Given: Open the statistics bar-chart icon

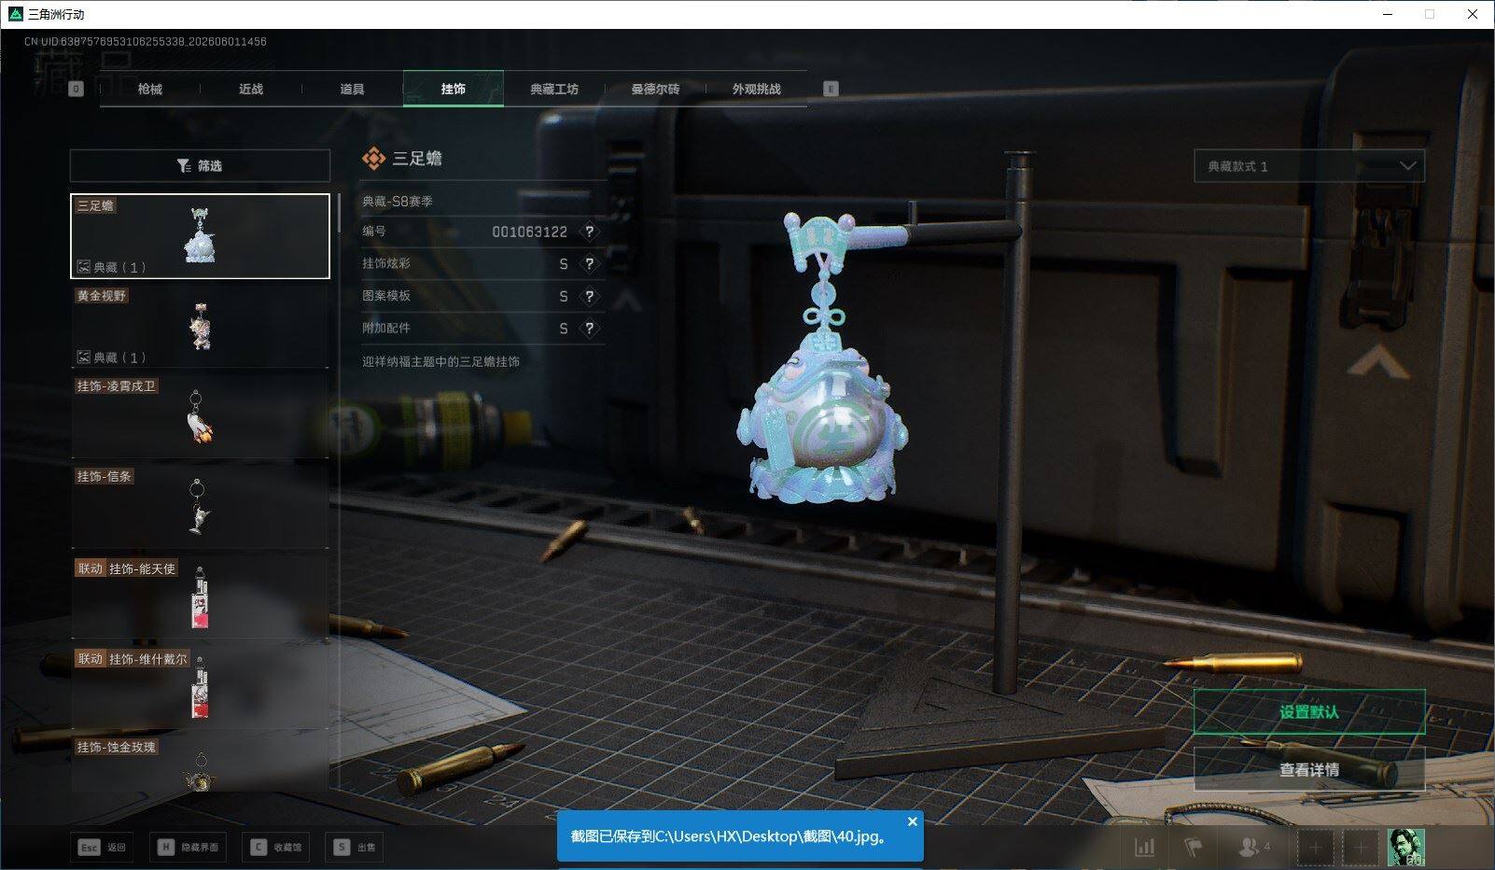Looking at the screenshot, I should (1144, 848).
